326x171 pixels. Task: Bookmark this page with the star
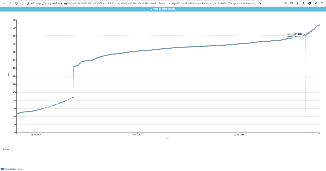pos(260,3)
